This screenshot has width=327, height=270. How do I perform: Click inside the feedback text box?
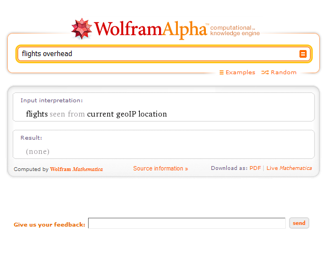(187, 223)
